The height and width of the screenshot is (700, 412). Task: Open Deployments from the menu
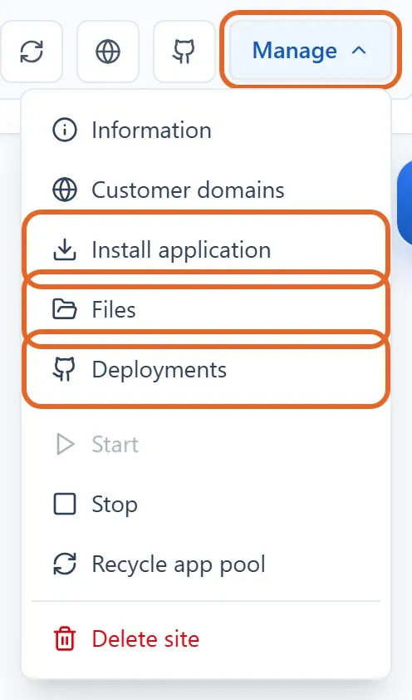tap(206, 369)
